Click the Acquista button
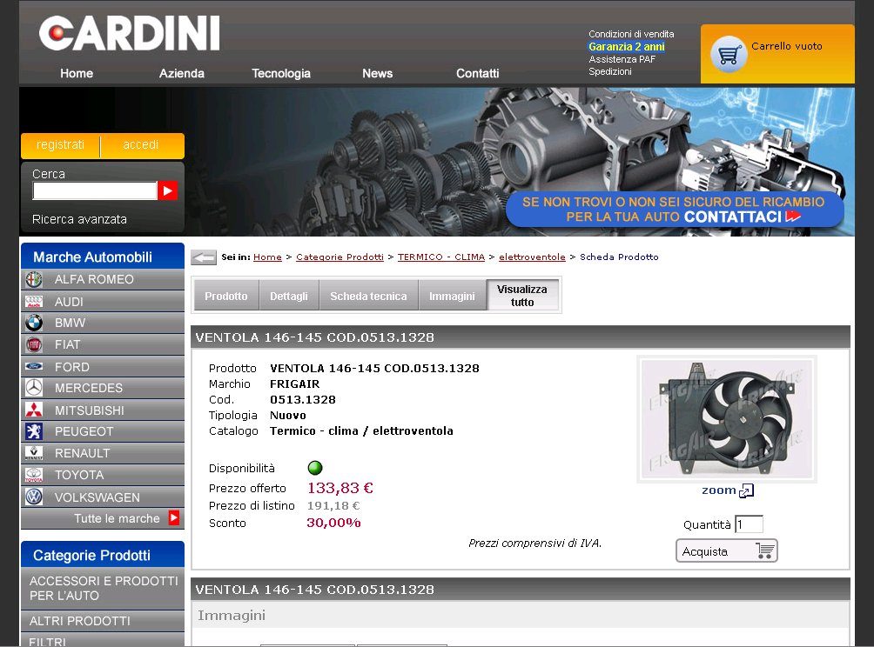874x647 pixels. pos(726,550)
